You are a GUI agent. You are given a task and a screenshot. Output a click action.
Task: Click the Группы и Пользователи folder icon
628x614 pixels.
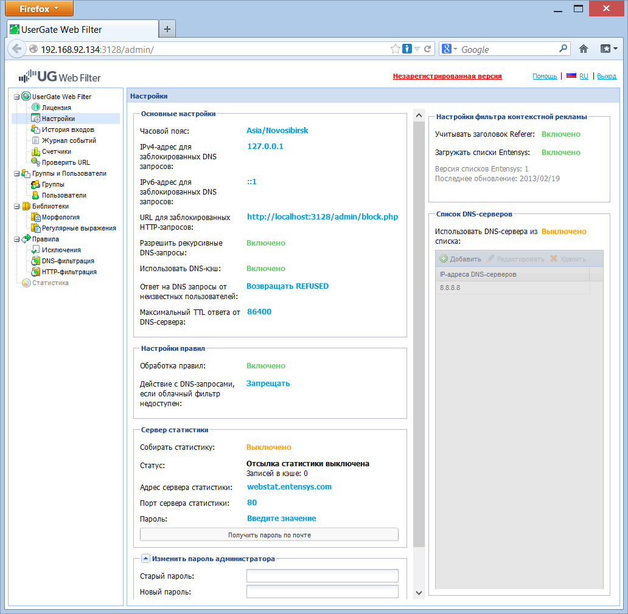click(x=26, y=173)
